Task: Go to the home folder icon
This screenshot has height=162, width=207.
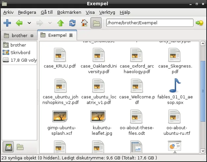Action: coord(84,23)
